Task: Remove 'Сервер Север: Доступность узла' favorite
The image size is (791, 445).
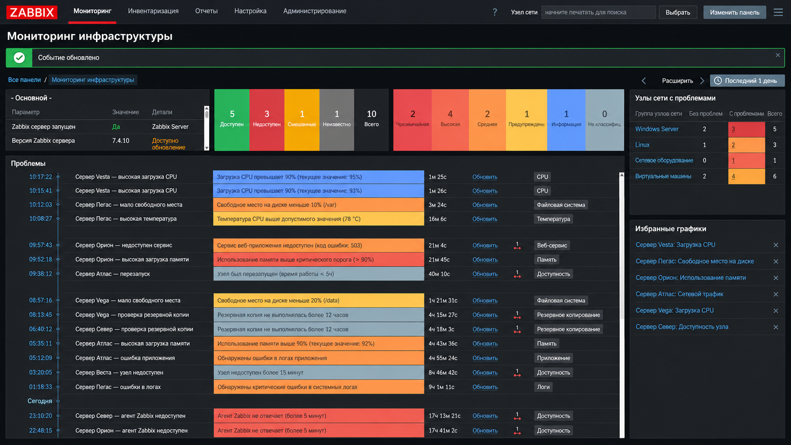Action: [x=776, y=327]
